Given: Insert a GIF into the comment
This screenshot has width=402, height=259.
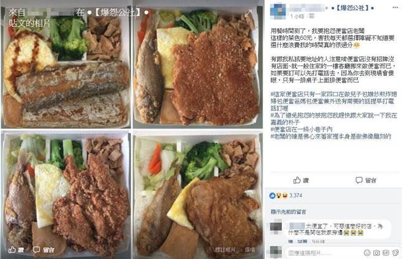Looking at the screenshot, I should [x=385, y=253].
